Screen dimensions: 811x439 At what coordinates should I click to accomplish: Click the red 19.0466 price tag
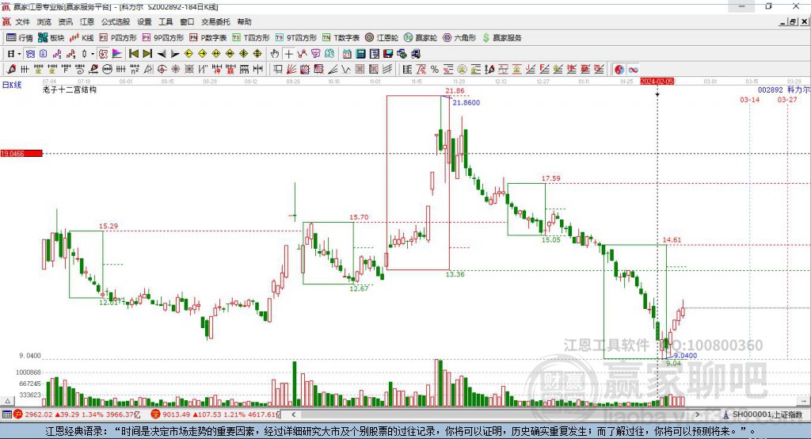click(21, 153)
